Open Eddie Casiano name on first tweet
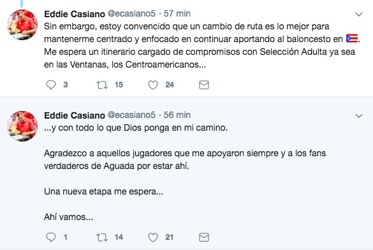This screenshot has width=373, height=250. click(75, 14)
